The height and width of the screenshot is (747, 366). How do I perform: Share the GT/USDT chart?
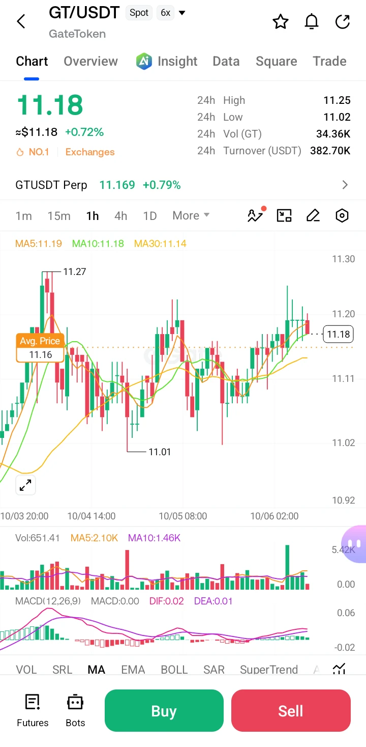point(343,21)
